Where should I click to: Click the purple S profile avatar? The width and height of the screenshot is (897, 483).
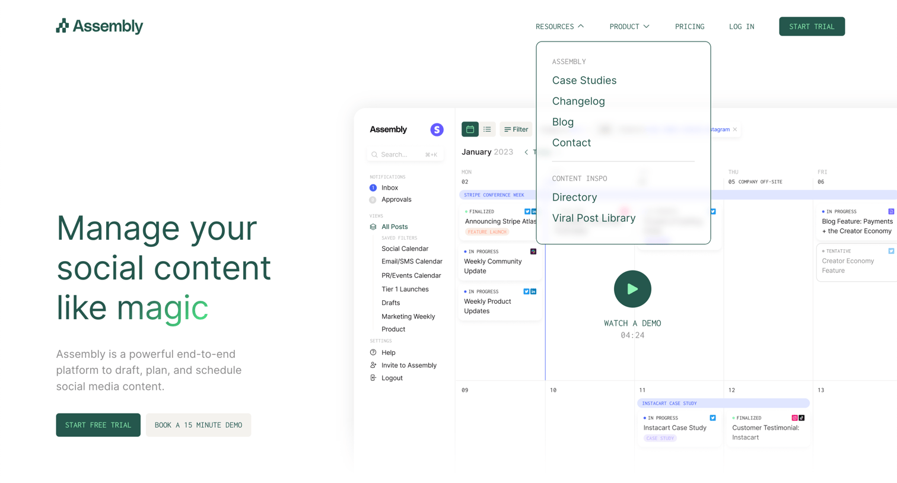[x=437, y=129]
